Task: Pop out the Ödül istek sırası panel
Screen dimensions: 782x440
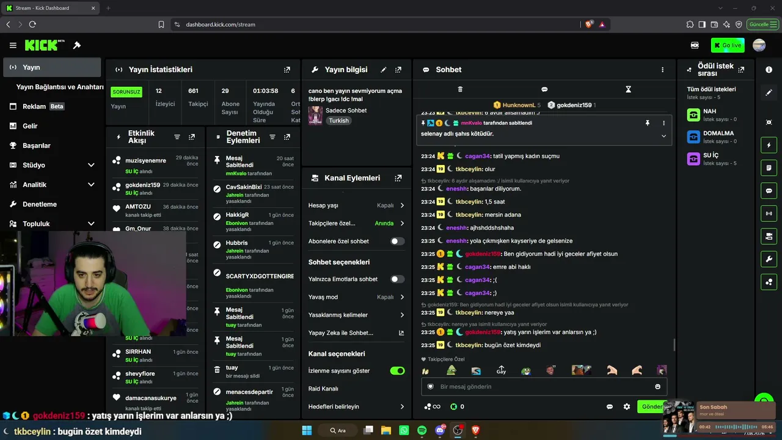Action: tap(741, 70)
